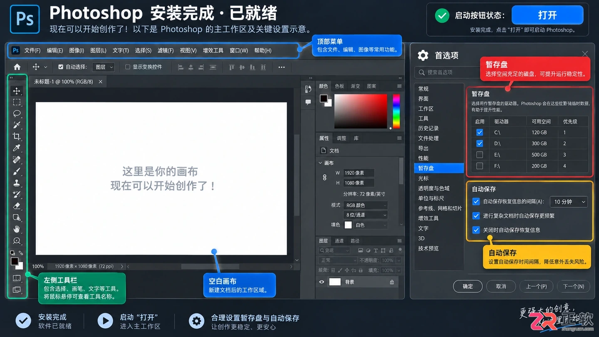Open the Move tool preset dropdown arrow
The width and height of the screenshot is (599, 337).
pyautogui.click(x=46, y=67)
